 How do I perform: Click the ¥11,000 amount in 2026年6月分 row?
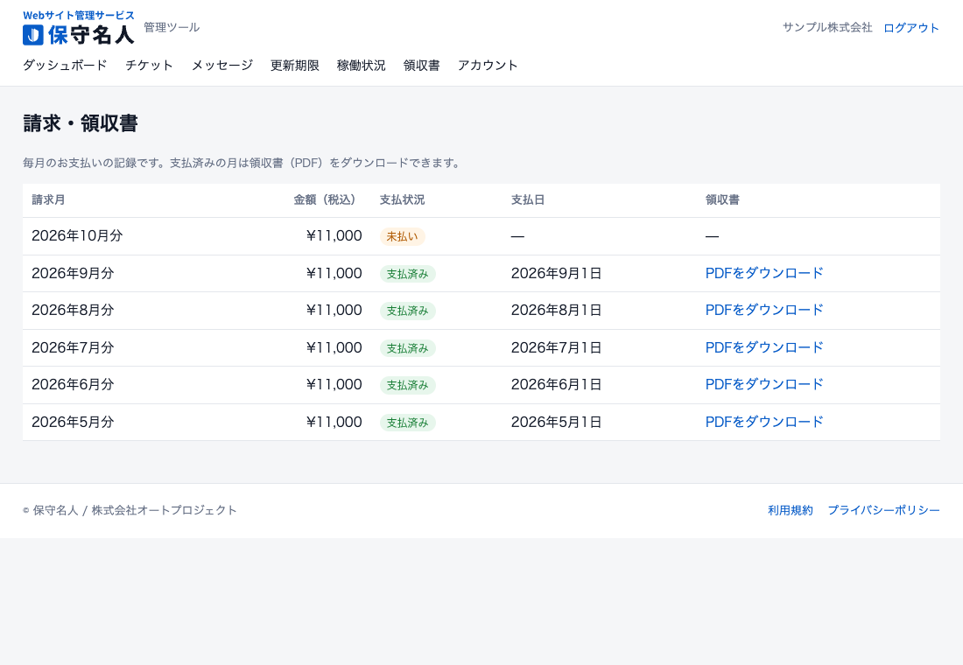[334, 384]
